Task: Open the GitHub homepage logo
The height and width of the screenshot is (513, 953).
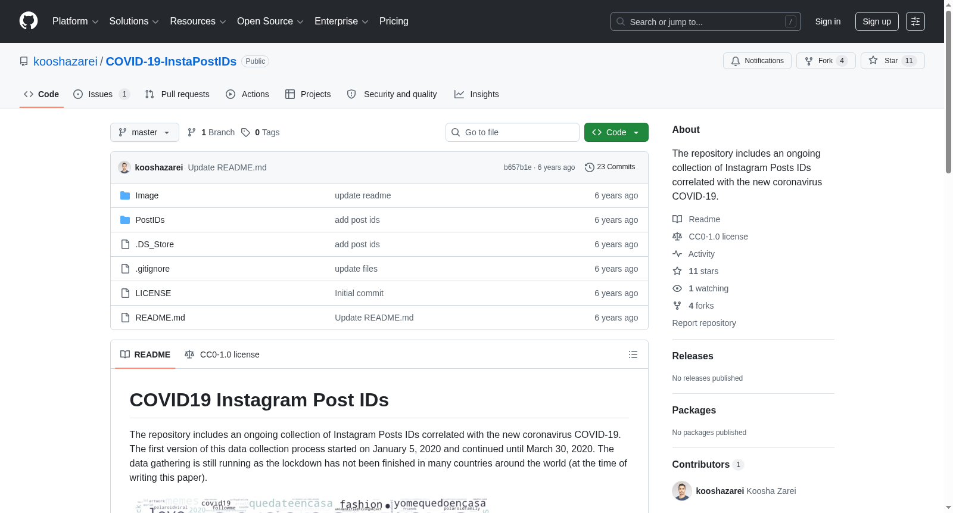Action: click(x=29, y=21)
